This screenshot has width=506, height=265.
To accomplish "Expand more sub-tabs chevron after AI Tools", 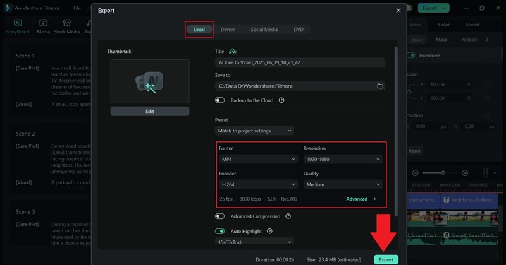I will click(x=487, y=40).
